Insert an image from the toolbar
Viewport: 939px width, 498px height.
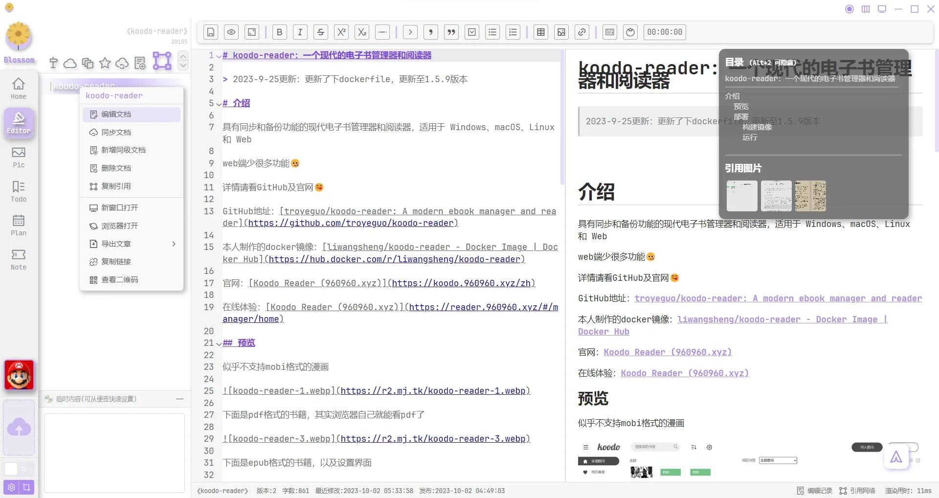561,32
